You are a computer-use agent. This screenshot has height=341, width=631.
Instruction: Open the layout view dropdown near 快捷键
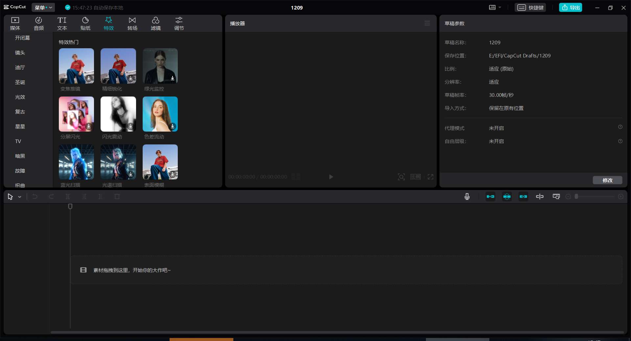click(495, 7)
